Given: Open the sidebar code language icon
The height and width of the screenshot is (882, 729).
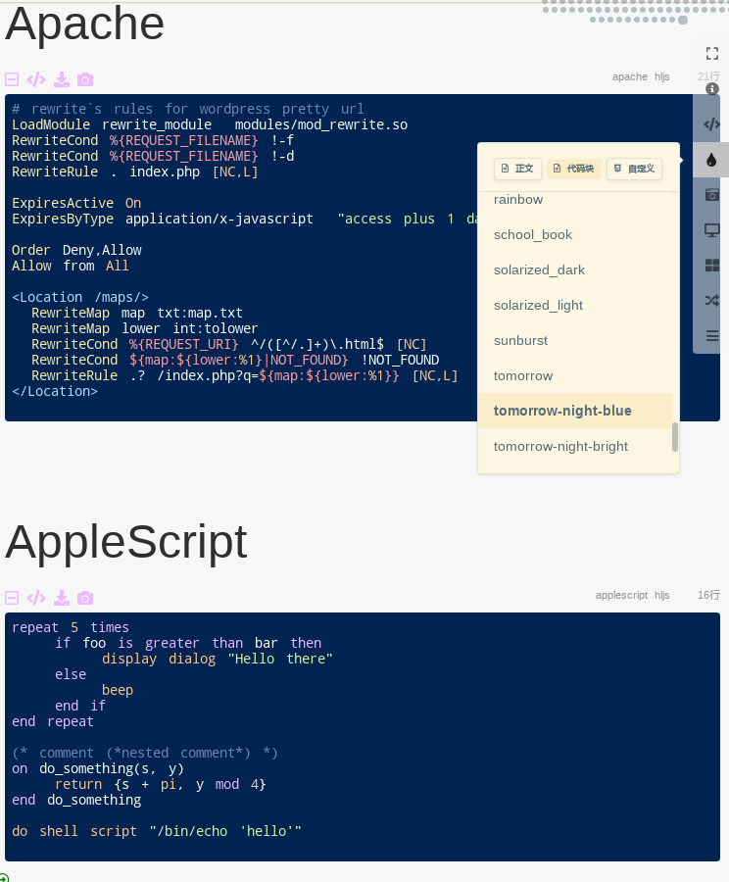Looking at the screenshot, I should [x=711, y=124].
